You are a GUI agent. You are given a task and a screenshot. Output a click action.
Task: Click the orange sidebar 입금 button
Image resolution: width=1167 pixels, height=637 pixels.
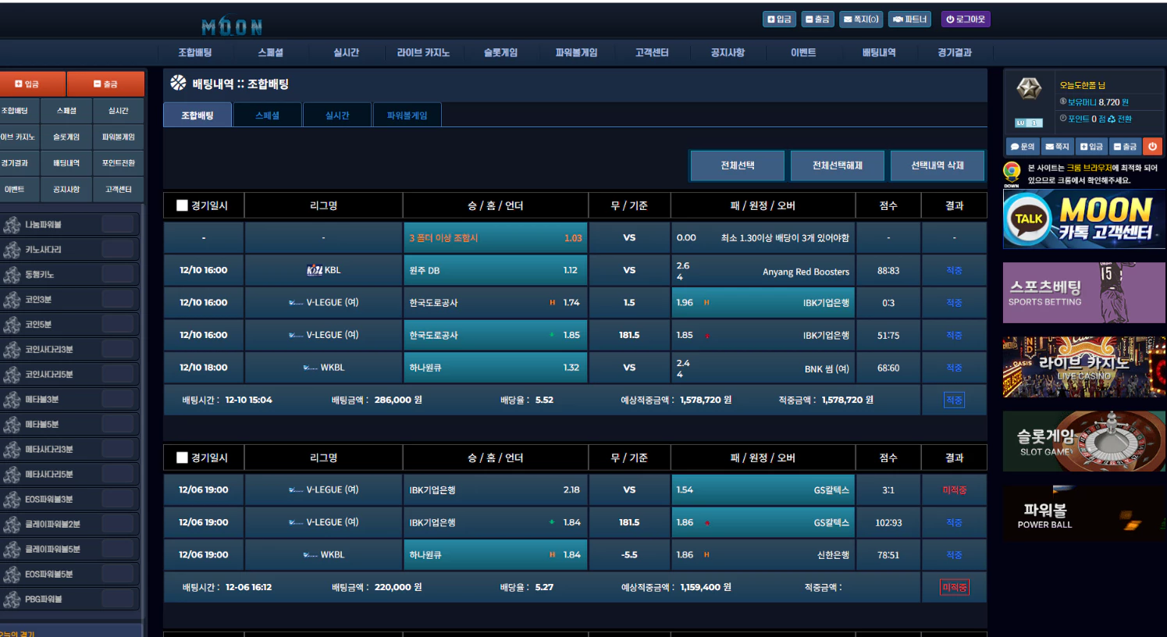coord(32,84)
